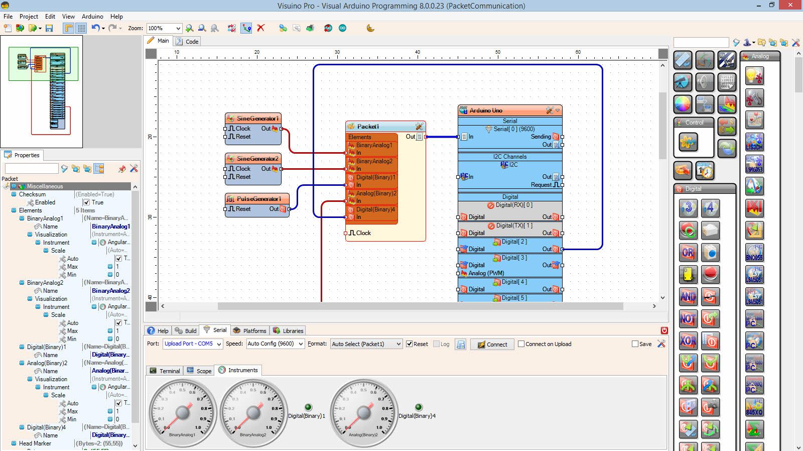The width and height of the screenshot is (803, 451).
Task: Click the Help tab
Action: coord(158,330)
